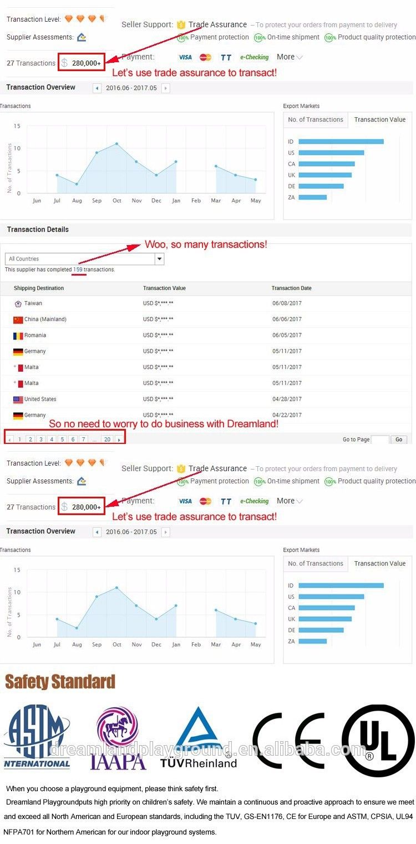416x844 pixels.
Task: Click next date range arrow in bottom overview
Action: (165, 532)
